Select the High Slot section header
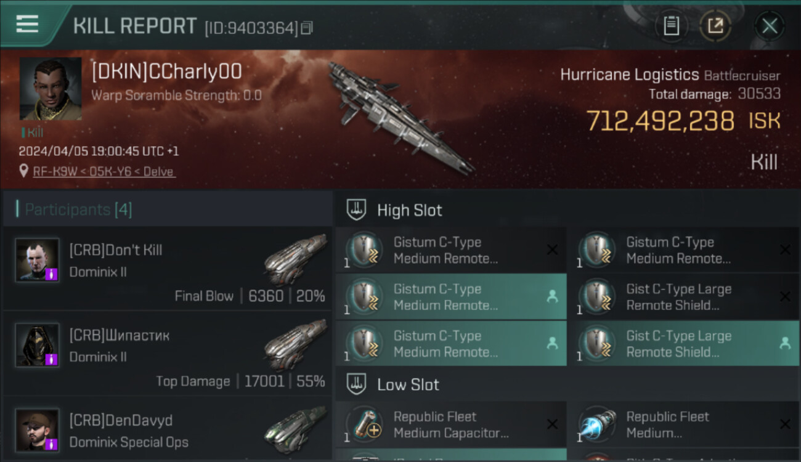The height and width of the screenshot is (462, 801). [409, 210]
